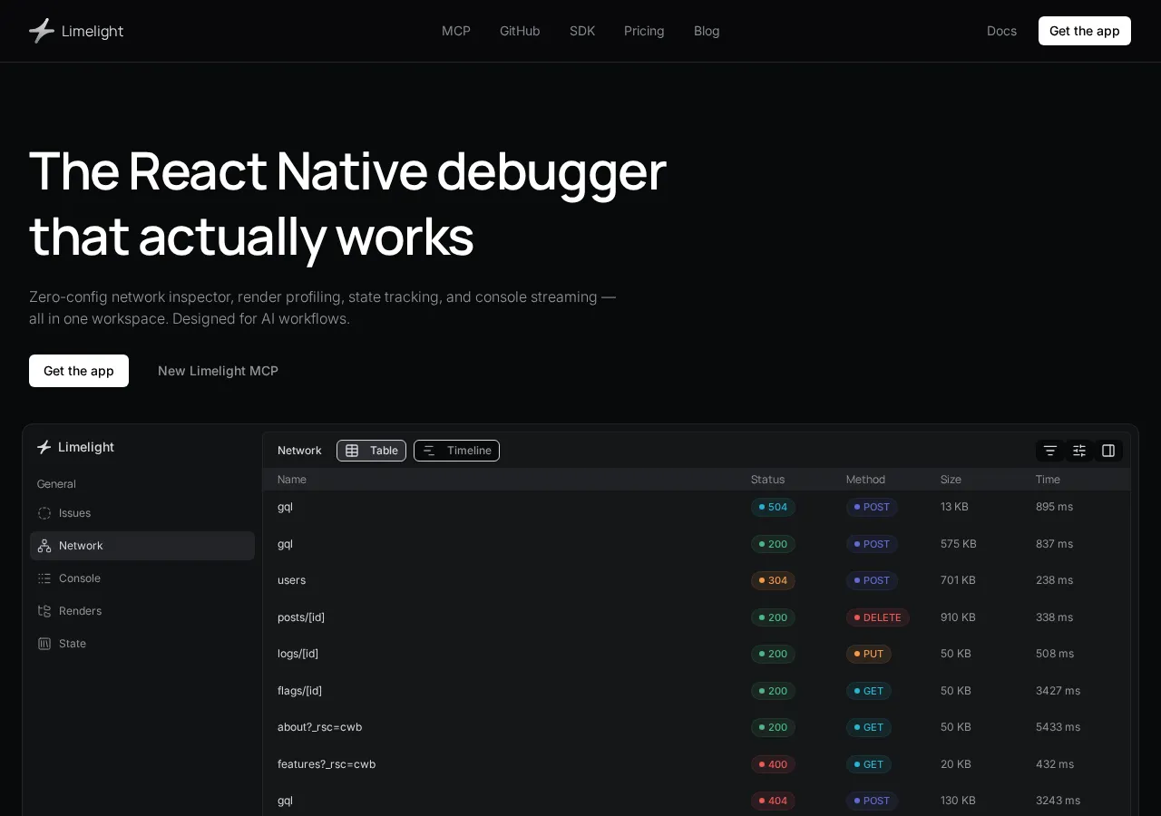Switch view to Timeline mode
Viewport: 1161px width, 816px height.
coord(456,451)
